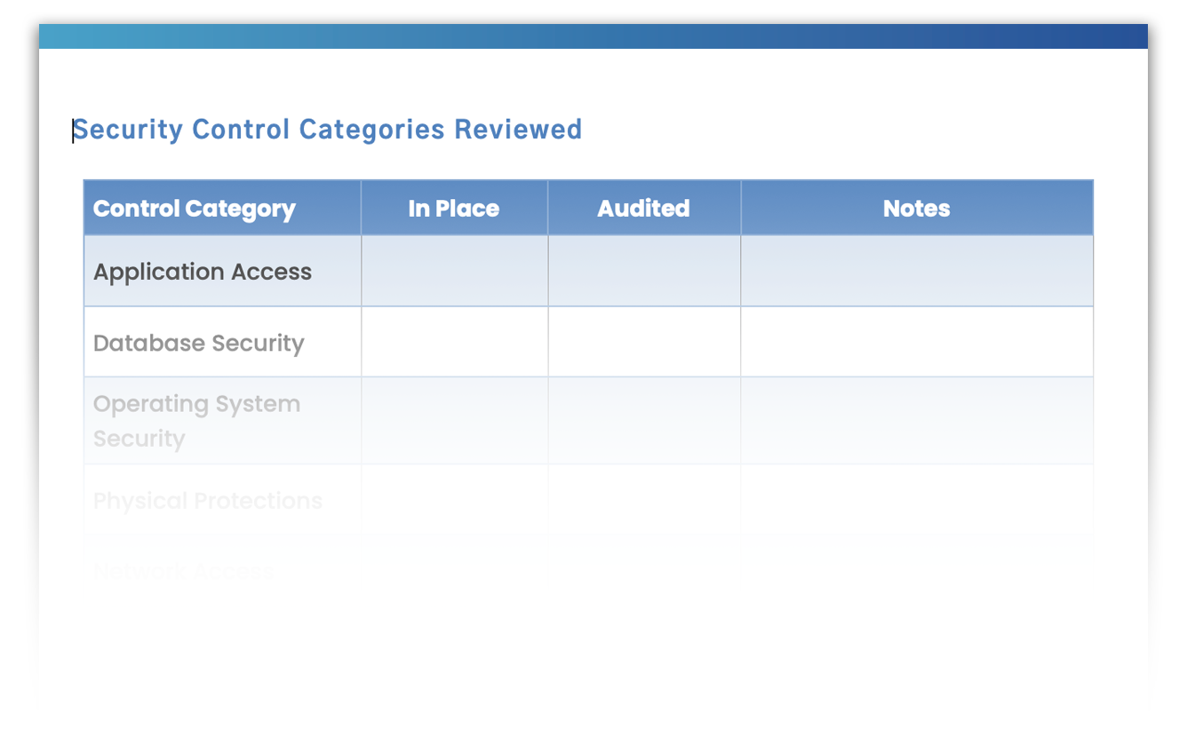Click the Database Security row label
This screenshot has height=737, width=1187.
coord(199,343)
